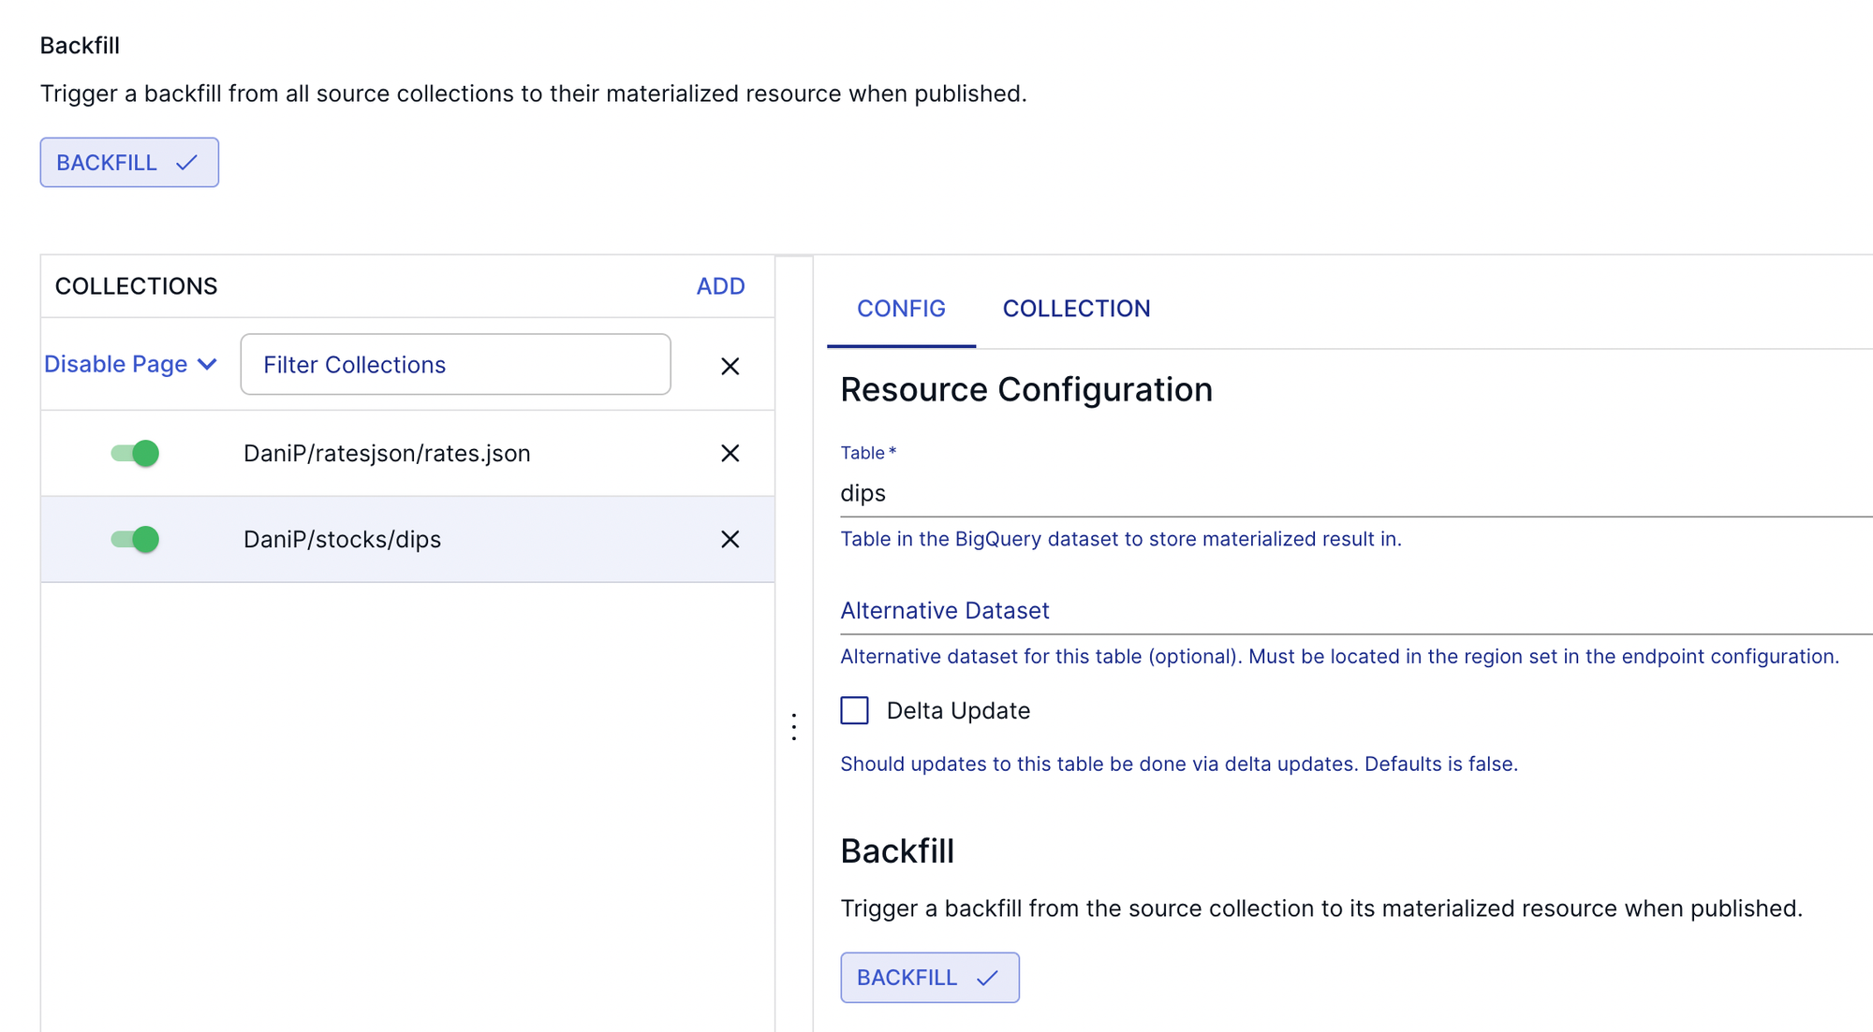Toggle off the DaniP/stocks/dips collection switch
Viewport: 1873px width, 1032px height.
point(136,539)
